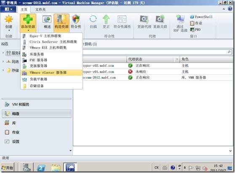This screenshot has height=173, width=235.
Task: Show hidden system tray icons
Action: 185,168
